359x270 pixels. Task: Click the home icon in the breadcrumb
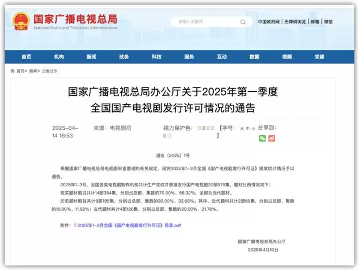13,71
